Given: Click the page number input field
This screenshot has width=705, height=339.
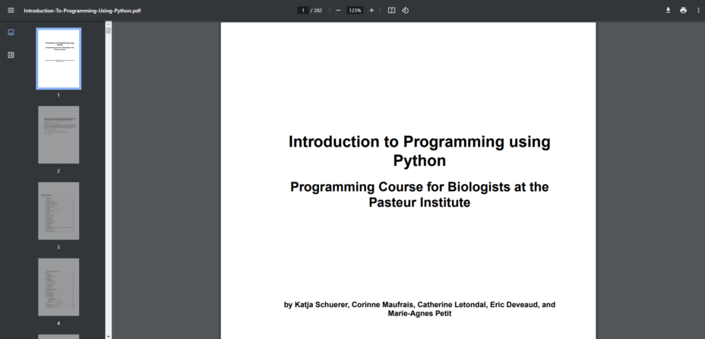Looking at the screenshot, I should point(303,11).
